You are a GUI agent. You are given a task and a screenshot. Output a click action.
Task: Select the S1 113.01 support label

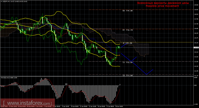pos(128,62)
